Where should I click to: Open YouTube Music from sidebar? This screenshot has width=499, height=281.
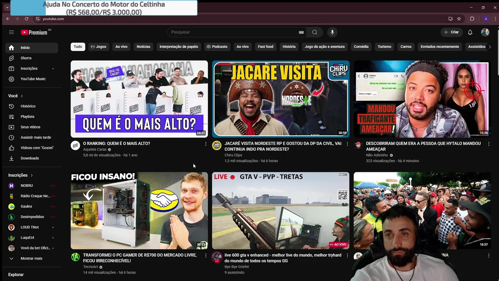(x=32, y=79)
